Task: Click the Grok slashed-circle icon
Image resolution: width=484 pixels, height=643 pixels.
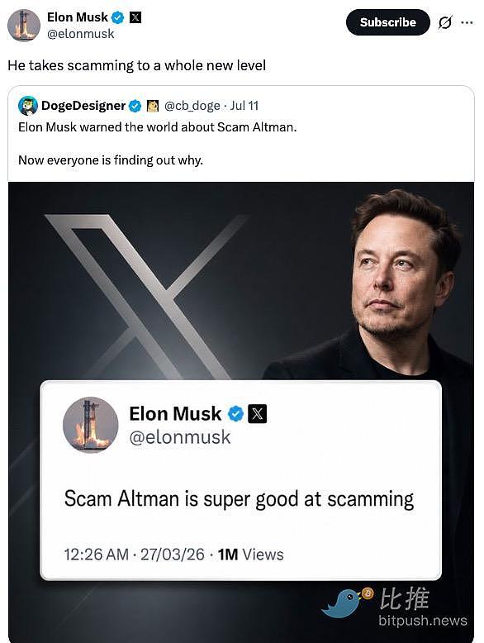Action: (444, 22)
